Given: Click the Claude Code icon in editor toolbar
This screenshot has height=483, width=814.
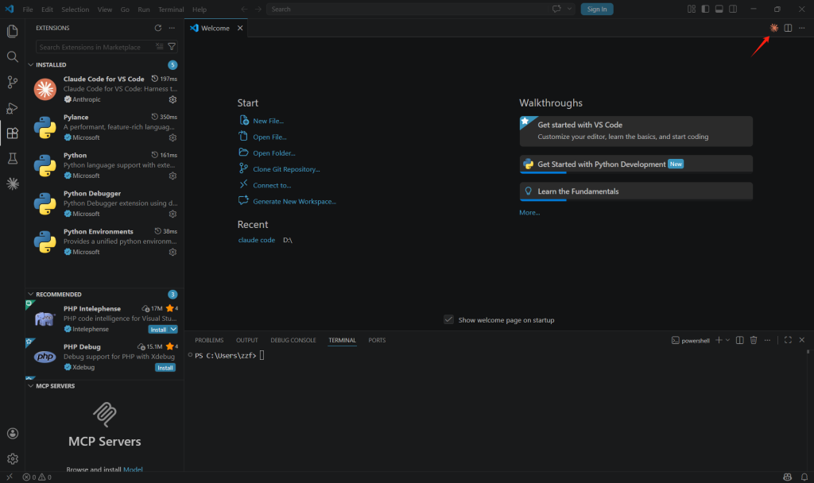Looking at the screenshot, I should tap(773, 28).
